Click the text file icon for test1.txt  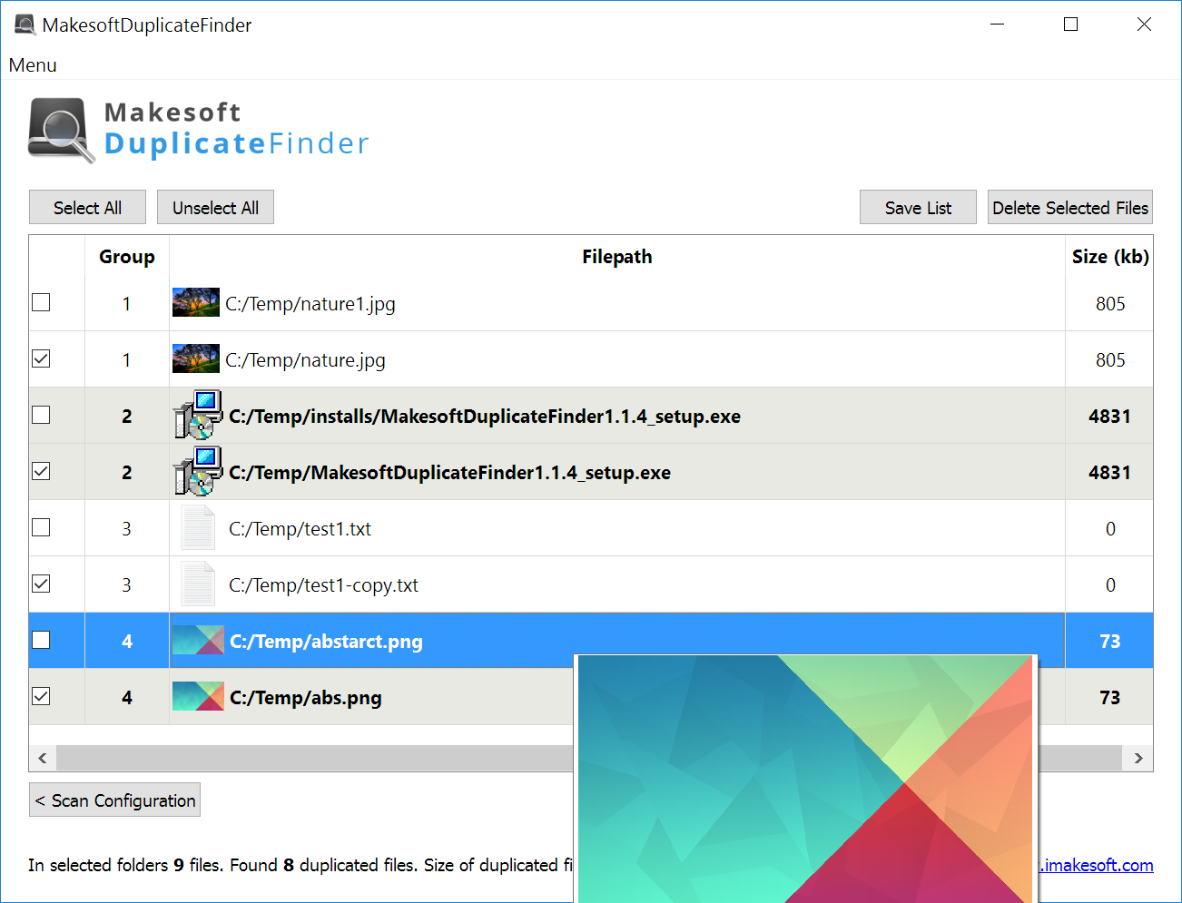click(x=198, y=528)
